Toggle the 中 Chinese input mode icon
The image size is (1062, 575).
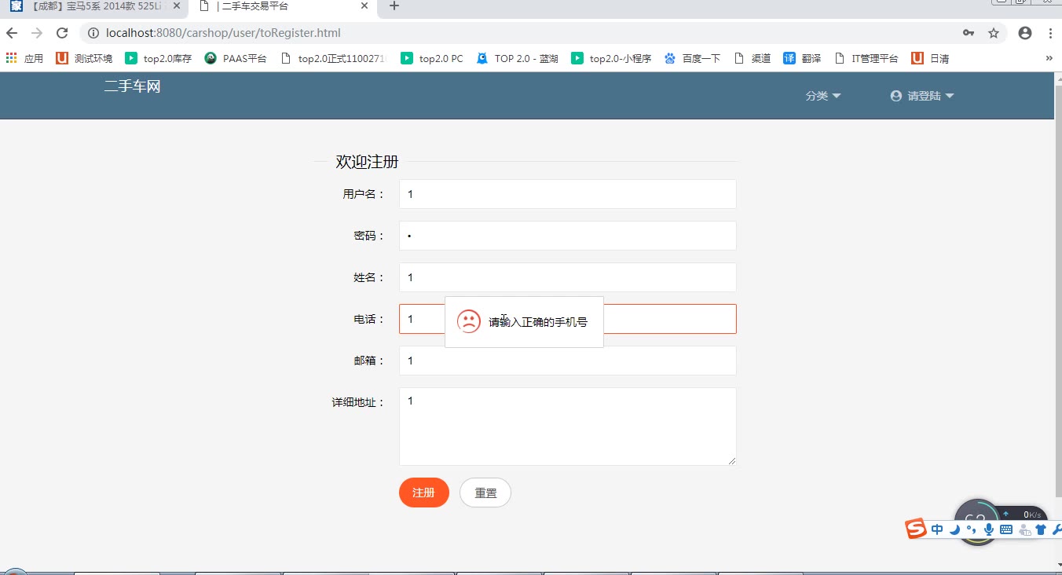[x=937, y=530]
